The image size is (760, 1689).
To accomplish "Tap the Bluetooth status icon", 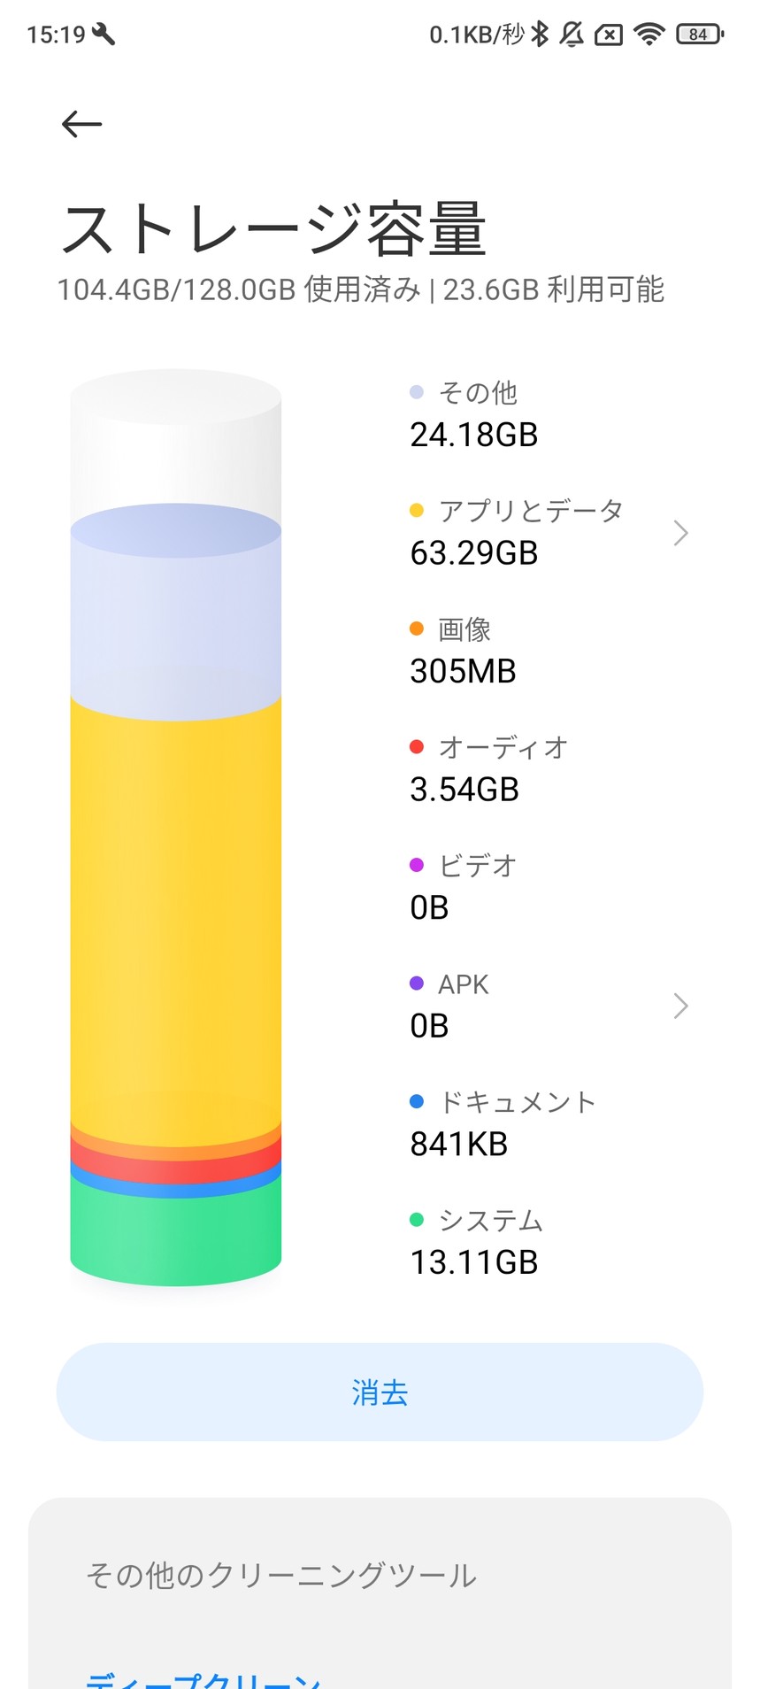I will tap(539, 35).
